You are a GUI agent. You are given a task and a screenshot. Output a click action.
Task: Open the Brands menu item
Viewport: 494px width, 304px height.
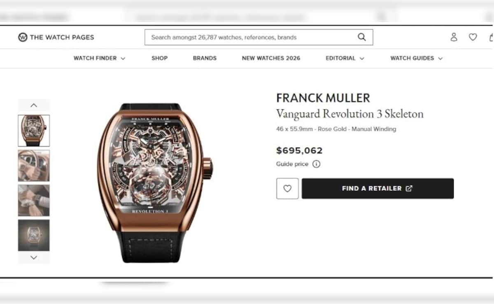point(205,58)
